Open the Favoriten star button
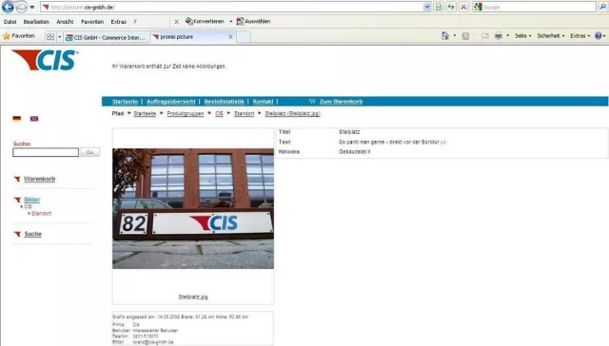 (x=19, y=36)
